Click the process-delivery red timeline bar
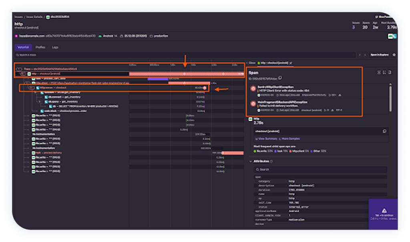 coord(233,153)
